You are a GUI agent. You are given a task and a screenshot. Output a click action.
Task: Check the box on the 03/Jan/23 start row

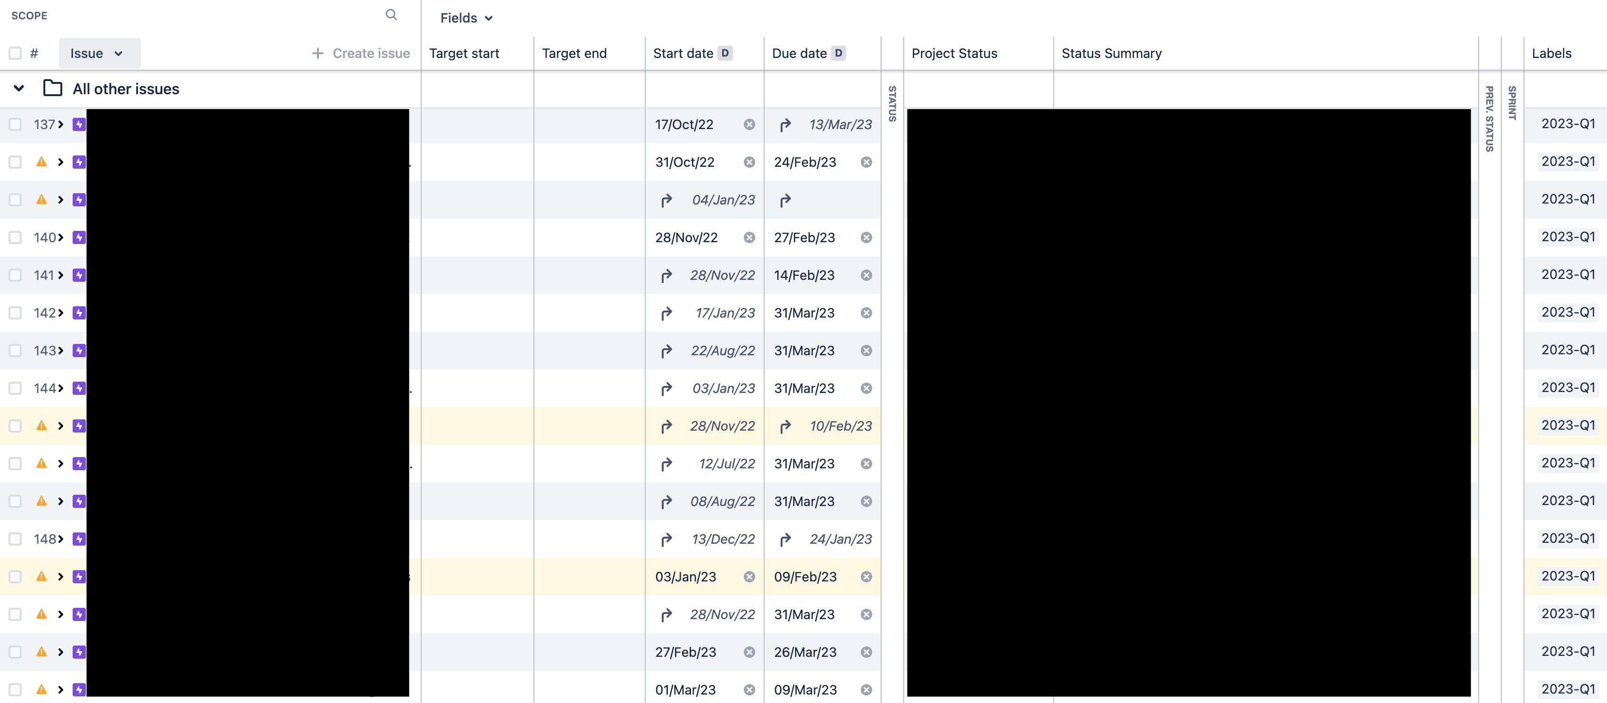pyautogui.click(x=15, y=577)
